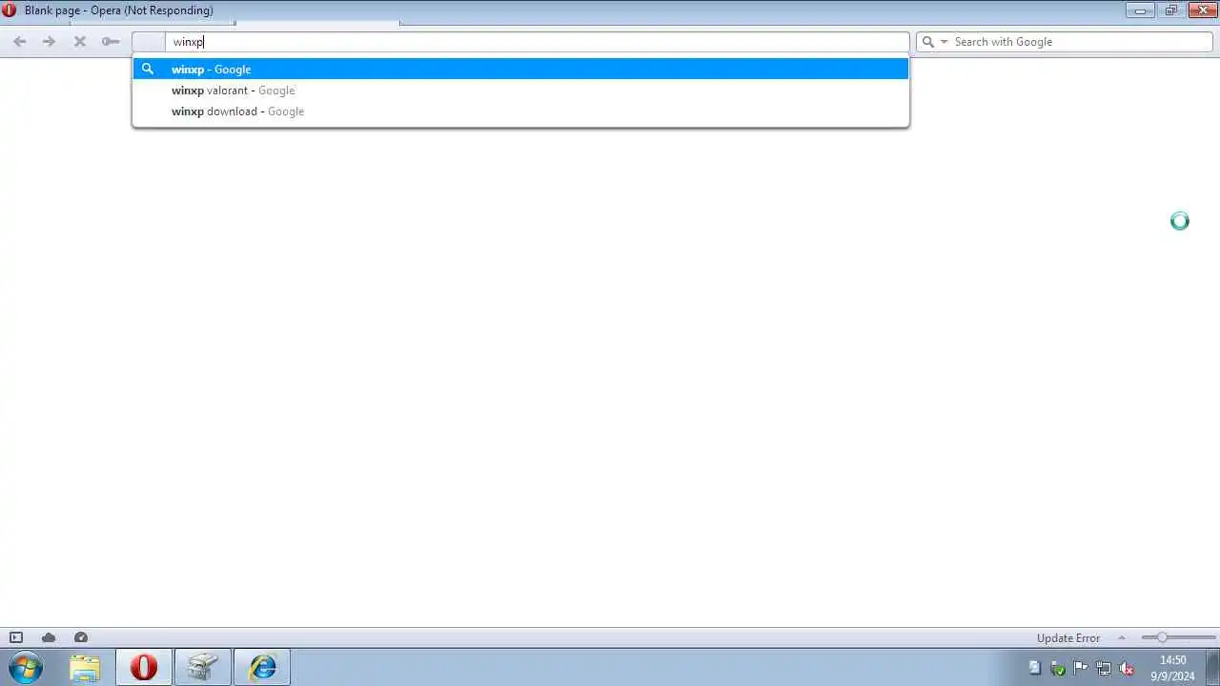Restore down the Opera window
This screenshot has width=1220, height=686.
pos(1171,10)
